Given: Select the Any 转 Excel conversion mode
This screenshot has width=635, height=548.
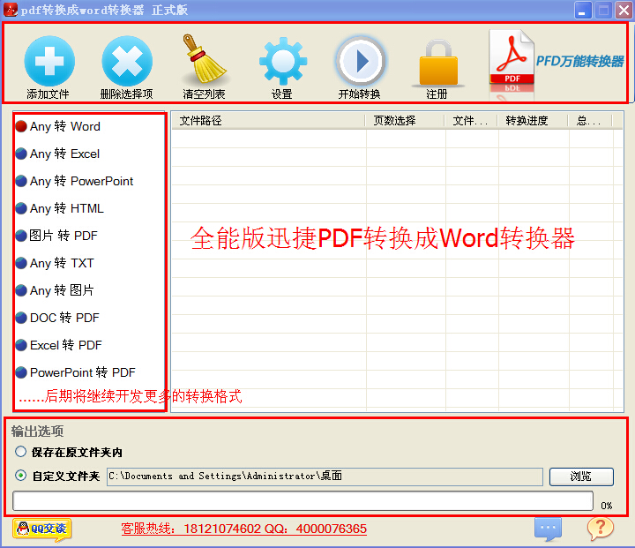Looking at the screenshot, I should point(57,154).
